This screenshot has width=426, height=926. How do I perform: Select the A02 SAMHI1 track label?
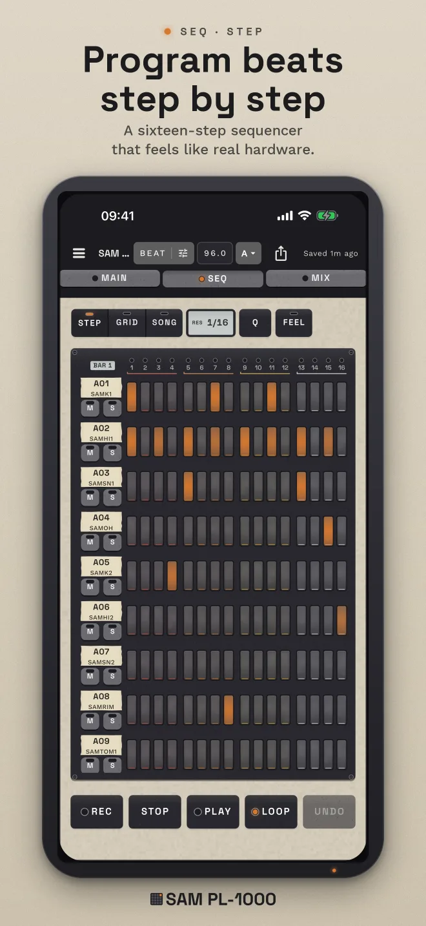(x=101, y=433)
